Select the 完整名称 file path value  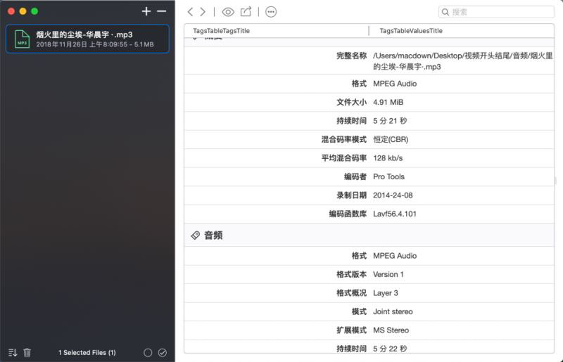click(463, 61)
